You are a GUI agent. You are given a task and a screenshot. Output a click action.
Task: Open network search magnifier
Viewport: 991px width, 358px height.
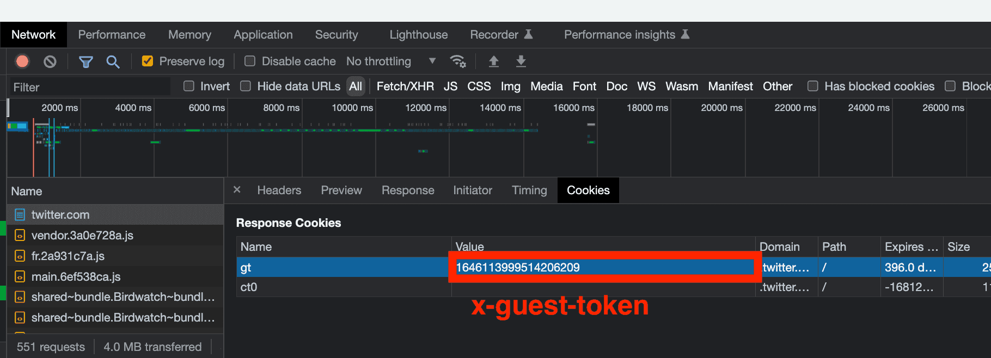pos(113,61)
